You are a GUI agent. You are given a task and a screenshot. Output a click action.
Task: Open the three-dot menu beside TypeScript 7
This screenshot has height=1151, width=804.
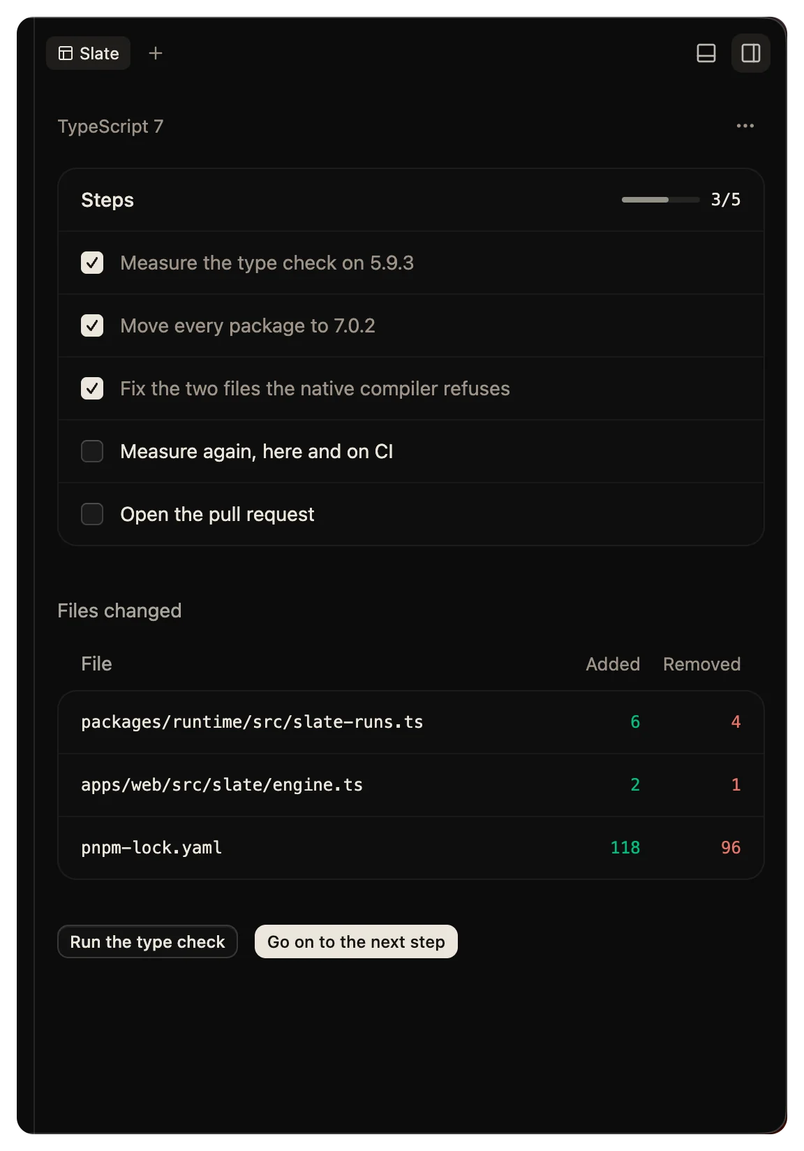745,126
